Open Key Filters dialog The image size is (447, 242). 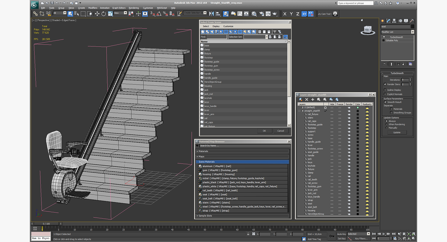pyautogui.click(x=361, y=238)
